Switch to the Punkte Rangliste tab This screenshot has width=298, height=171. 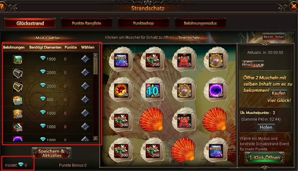click(x=87, y=23)
